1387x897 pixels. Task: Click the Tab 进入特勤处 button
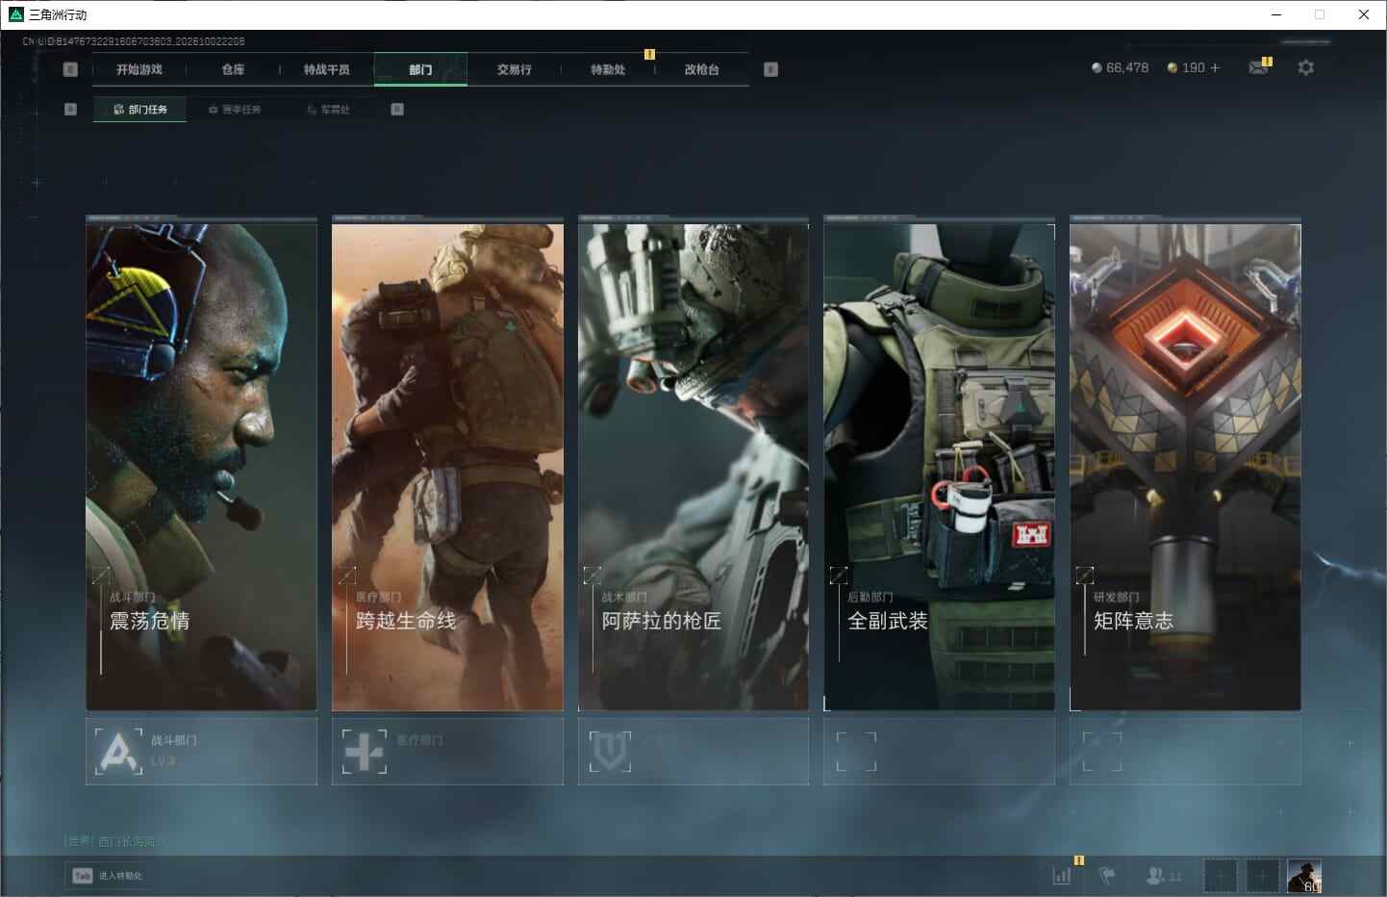coord(109,876)
